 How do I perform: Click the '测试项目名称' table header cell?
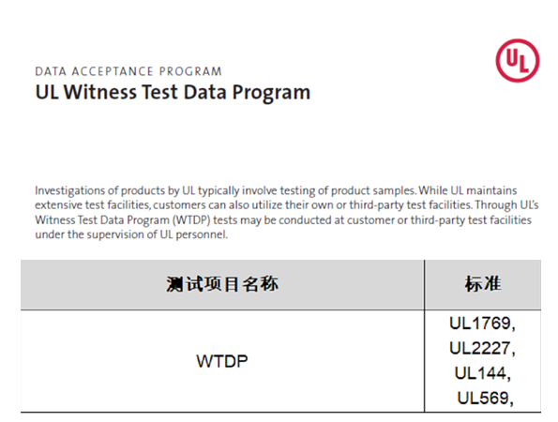pos(222,285)
